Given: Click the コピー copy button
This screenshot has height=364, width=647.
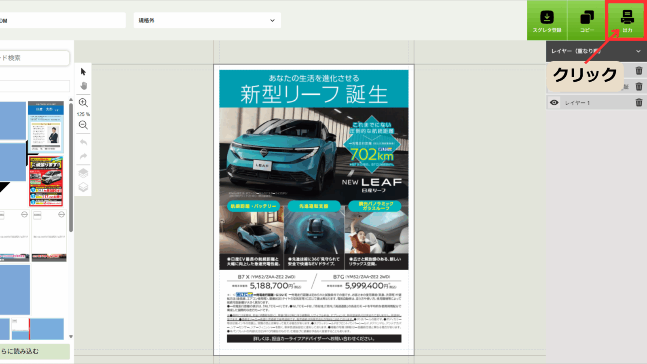Looking at the screenshot, I should (x=587, y=21).
